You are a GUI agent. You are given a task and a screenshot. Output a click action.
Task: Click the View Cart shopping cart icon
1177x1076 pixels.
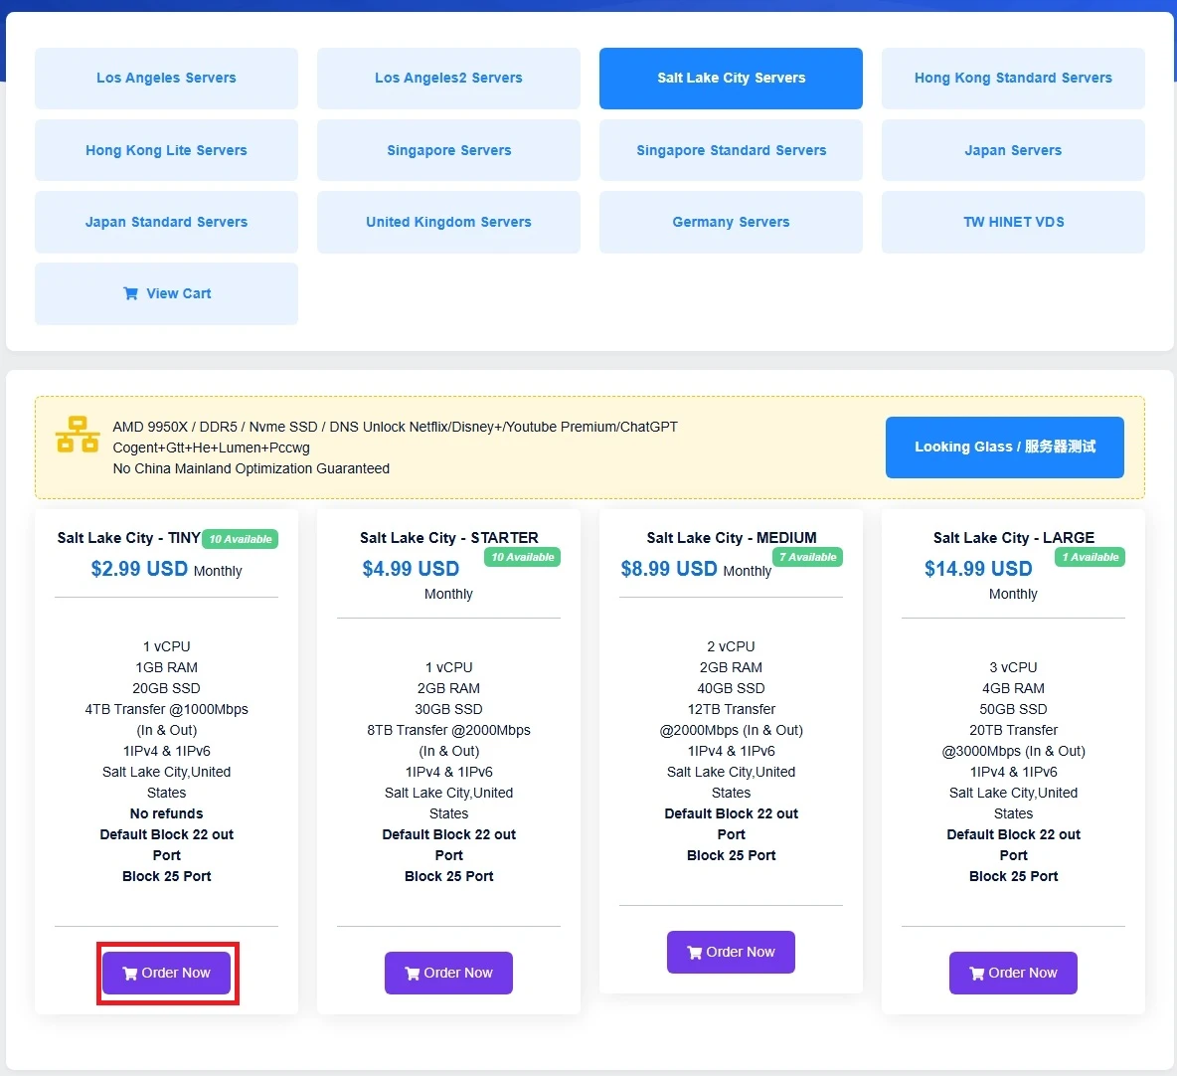(x=130, y=293)
